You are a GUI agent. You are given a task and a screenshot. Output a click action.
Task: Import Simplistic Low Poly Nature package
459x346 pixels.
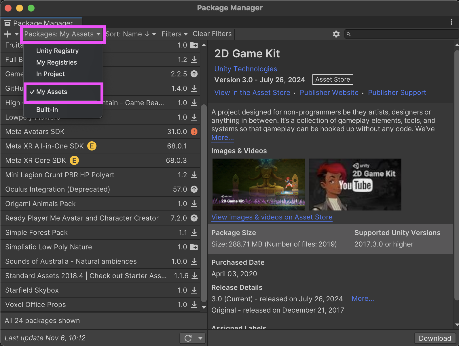[194, 247]
